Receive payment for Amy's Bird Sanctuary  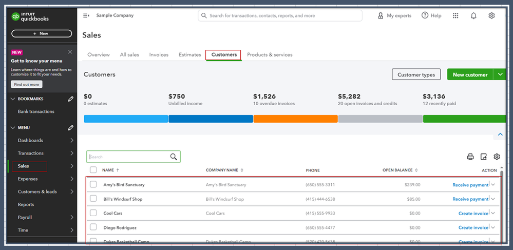click(x=470, y=185)
